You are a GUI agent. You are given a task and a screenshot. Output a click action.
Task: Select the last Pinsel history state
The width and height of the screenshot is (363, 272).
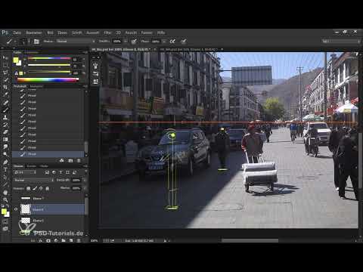tap(48, 154)
